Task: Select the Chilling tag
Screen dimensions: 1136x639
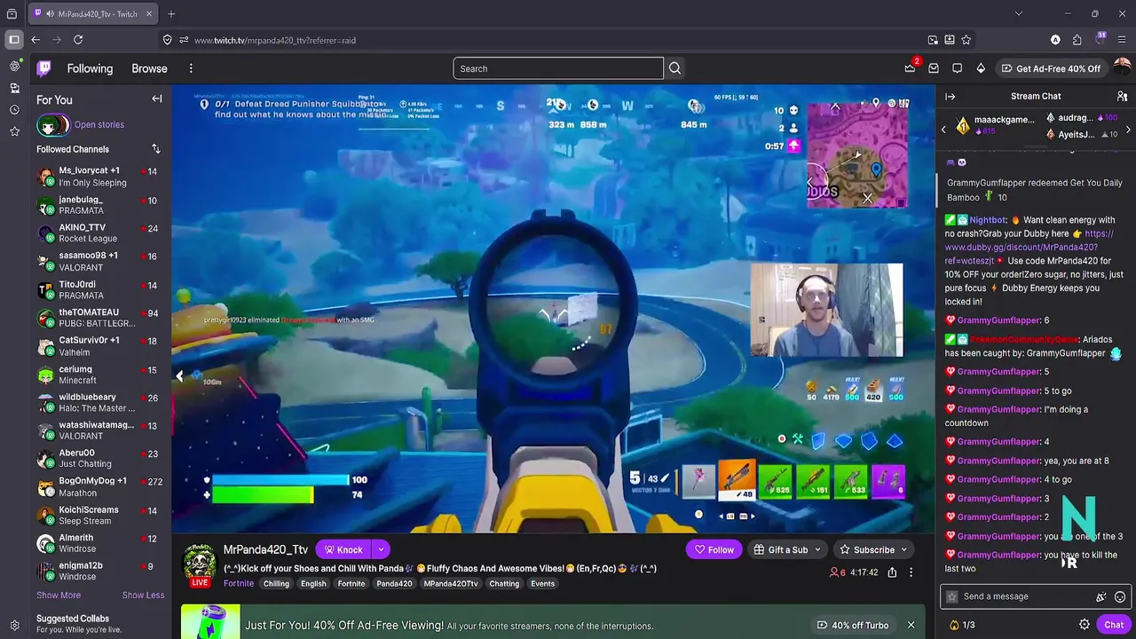Action: point(276,583)
